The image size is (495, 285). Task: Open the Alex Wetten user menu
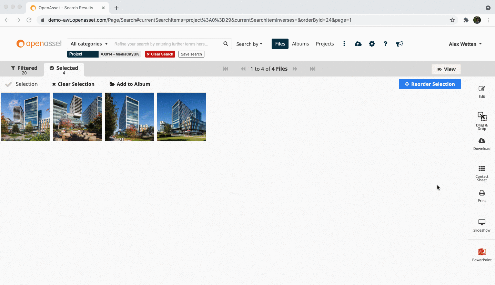[465, 44]
